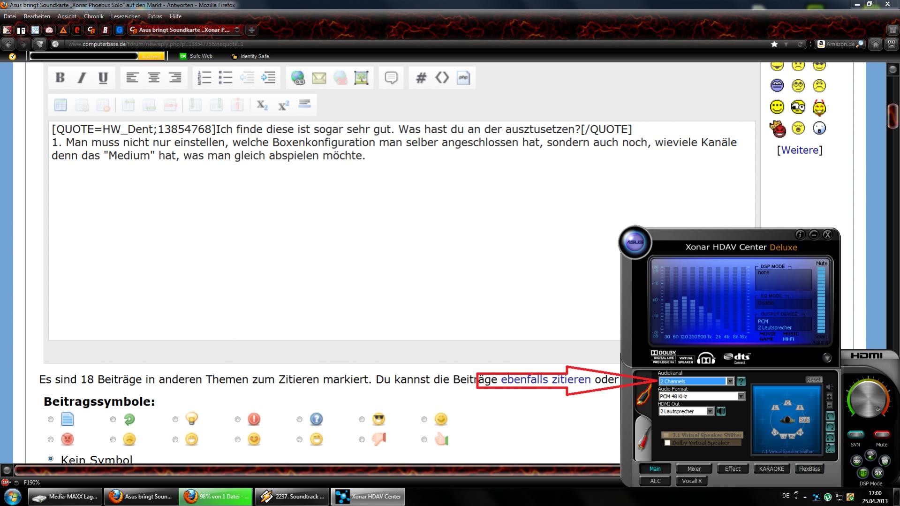Insert an image into the post
This screenshot has height=506, width=900.
[362, 77]
